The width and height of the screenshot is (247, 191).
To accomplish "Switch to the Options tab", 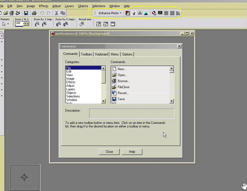I will (127, 54).
